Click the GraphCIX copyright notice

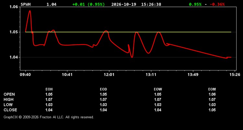coord(49,117)
